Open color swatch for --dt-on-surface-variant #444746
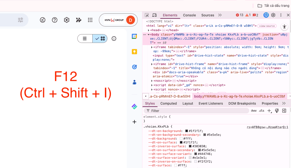The height and width of the screenshot is (168, 291). pyautogui.click(x=195, y=154)
